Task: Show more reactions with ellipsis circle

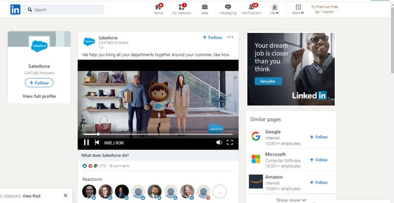Action: [x=220, y=192]
